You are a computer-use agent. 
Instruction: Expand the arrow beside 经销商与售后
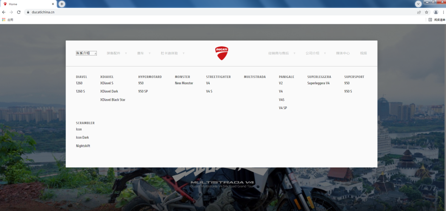[294, 53]
